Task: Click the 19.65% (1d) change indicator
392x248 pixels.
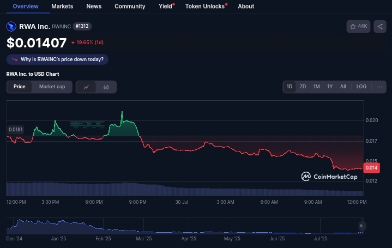Action: click(x=87, y=43)
